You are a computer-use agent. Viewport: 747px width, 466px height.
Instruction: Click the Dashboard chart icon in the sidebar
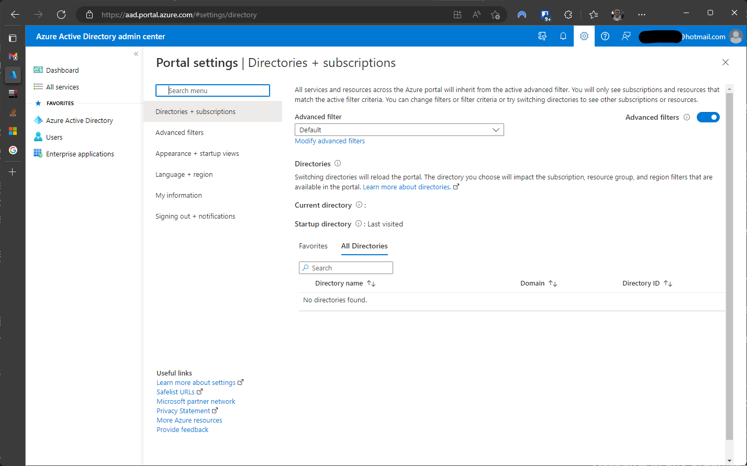tap(38, 70)
